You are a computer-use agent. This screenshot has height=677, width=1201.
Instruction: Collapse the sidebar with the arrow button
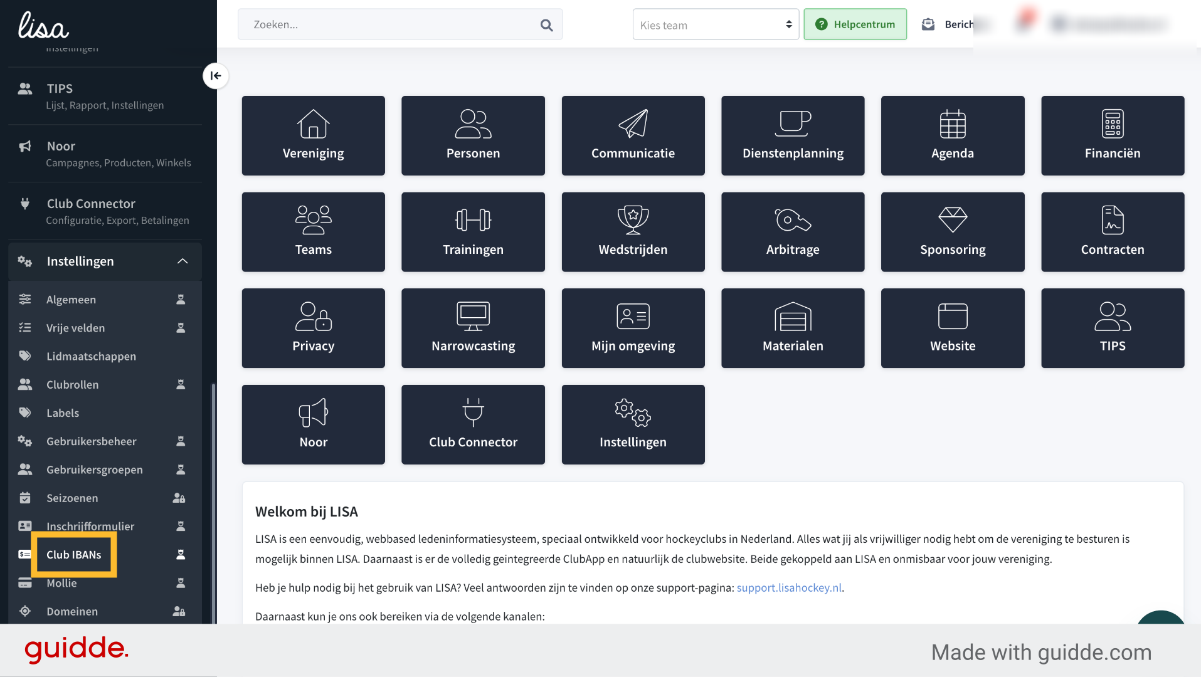click(x=216, y=76)
